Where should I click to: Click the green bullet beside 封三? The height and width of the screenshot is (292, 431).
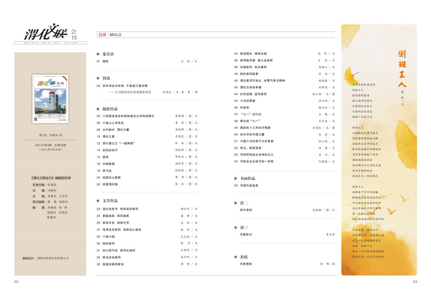[236, 227]
